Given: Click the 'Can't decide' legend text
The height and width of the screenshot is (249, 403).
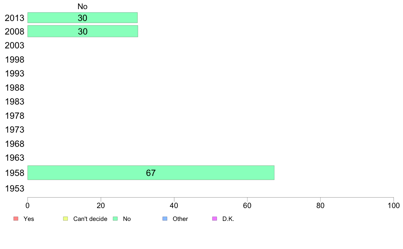Looking at the screenshot, I should [90, 219].
